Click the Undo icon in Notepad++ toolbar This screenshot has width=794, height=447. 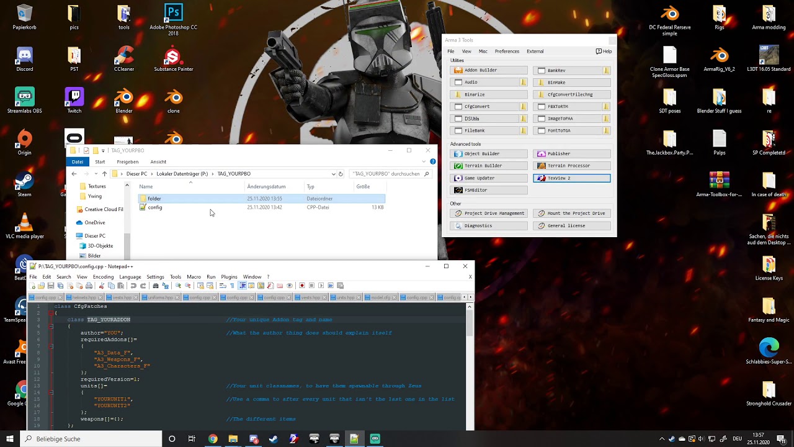click(133, 286)
